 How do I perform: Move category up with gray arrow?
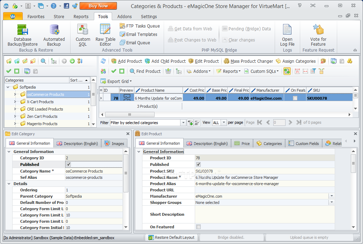64,61
